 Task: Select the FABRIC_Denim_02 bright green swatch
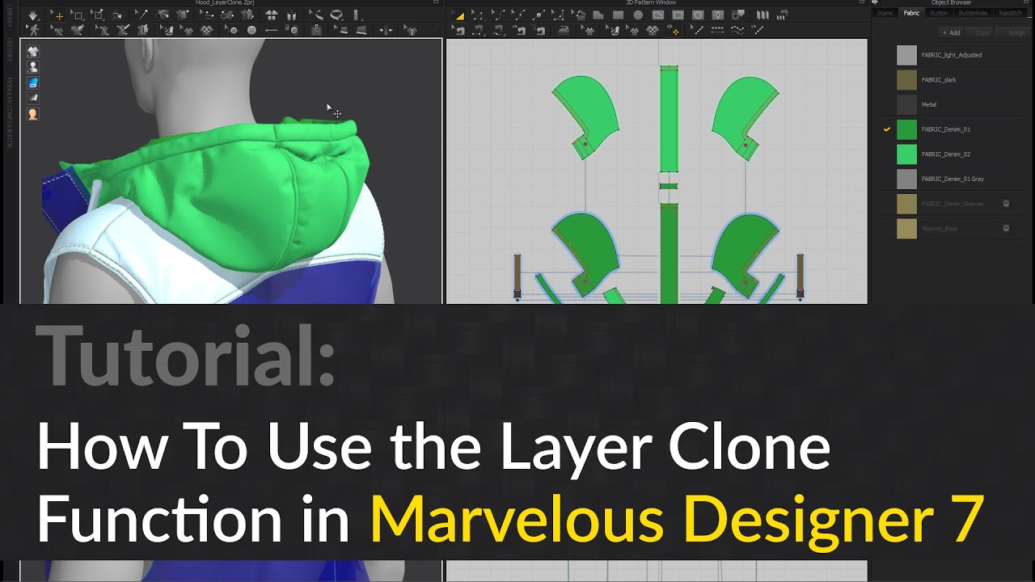pos(907,154)
